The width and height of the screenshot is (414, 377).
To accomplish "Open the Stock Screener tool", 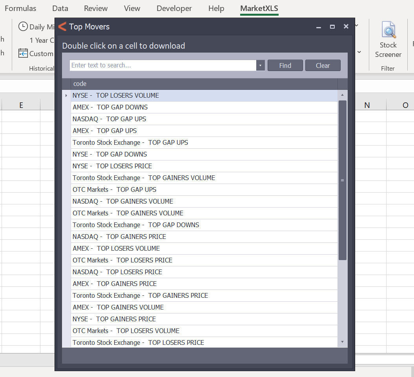I will [x=388, y=39].
